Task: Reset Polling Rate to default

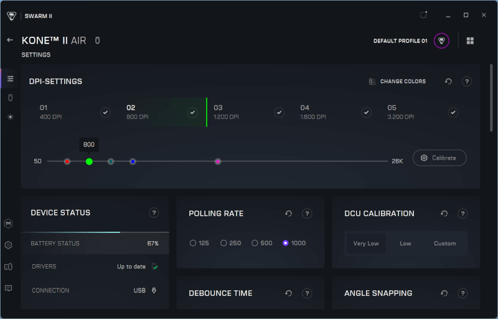Action: click(288, 214)
